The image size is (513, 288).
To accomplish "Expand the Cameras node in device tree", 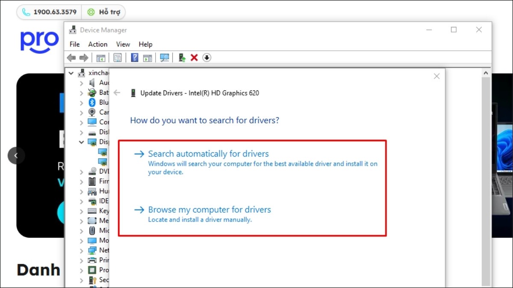I will tap(81, 113).
